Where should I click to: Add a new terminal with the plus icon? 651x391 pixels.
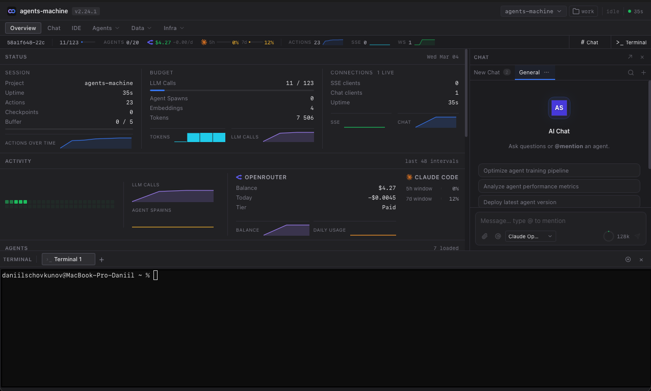click(x=101, y=259)
